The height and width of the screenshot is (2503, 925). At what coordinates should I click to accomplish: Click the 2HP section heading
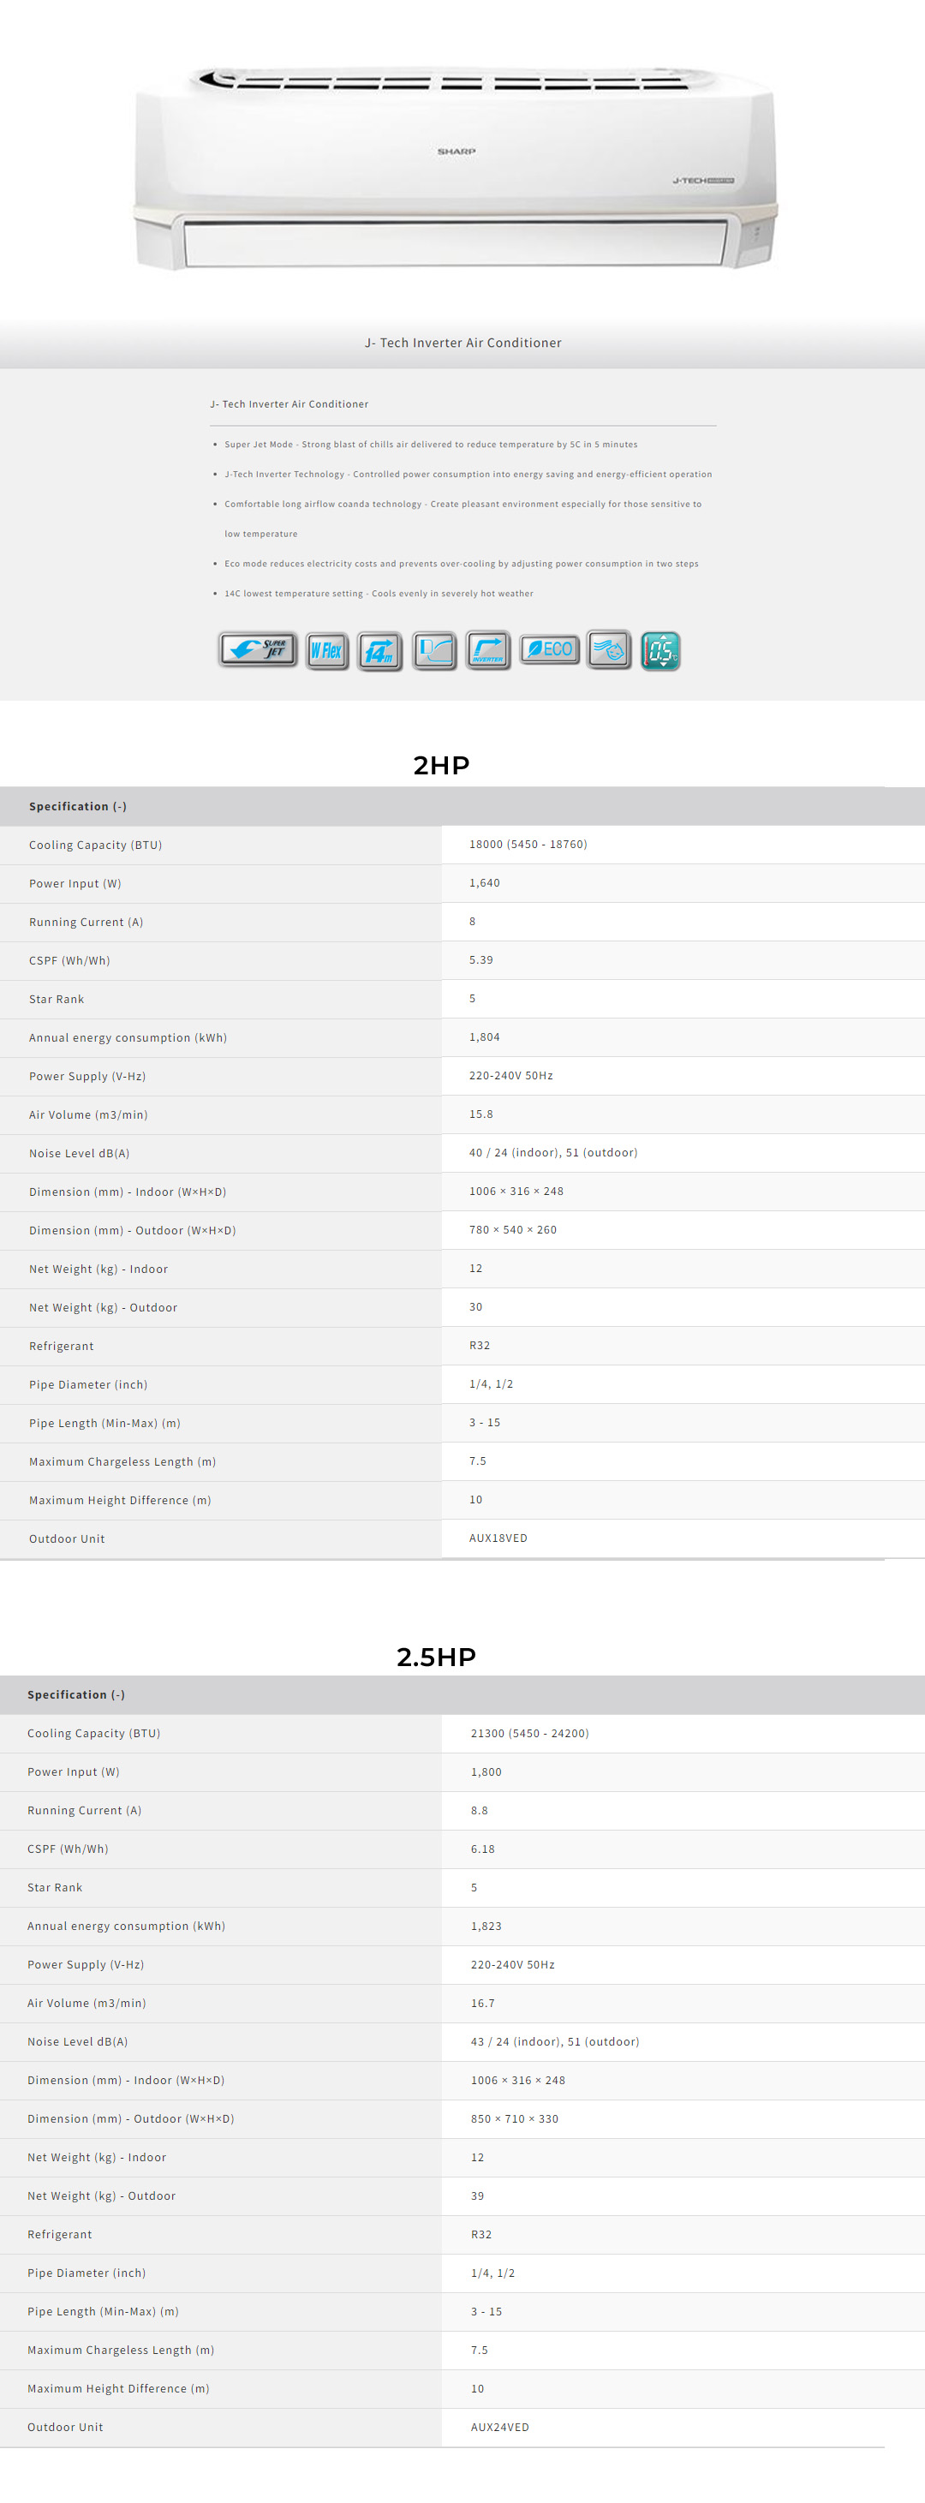pyautogui.click(x=441, y=766)
